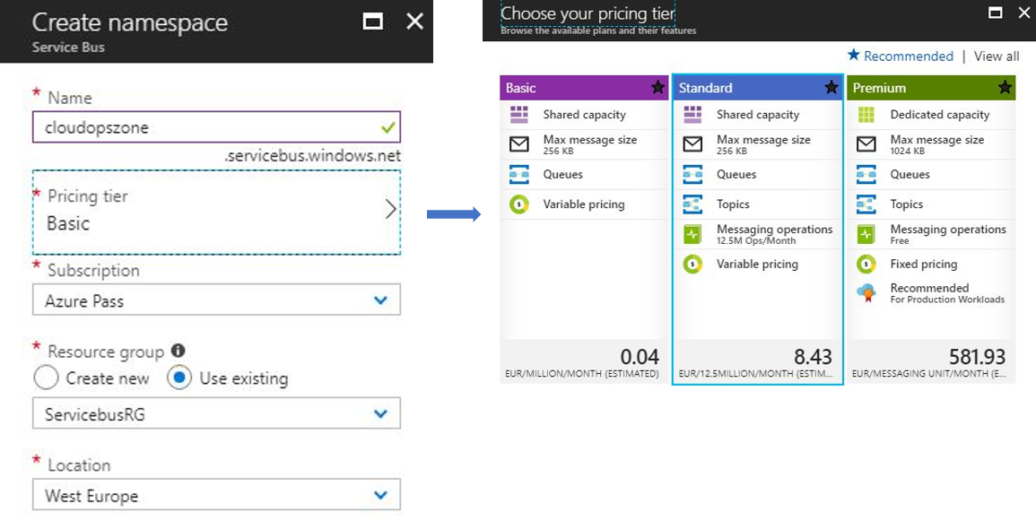Click 'Recommended For Production Workloads' text
1036x530 pixels.
947,292
